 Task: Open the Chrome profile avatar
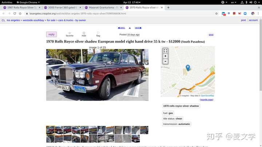point(253,13)
